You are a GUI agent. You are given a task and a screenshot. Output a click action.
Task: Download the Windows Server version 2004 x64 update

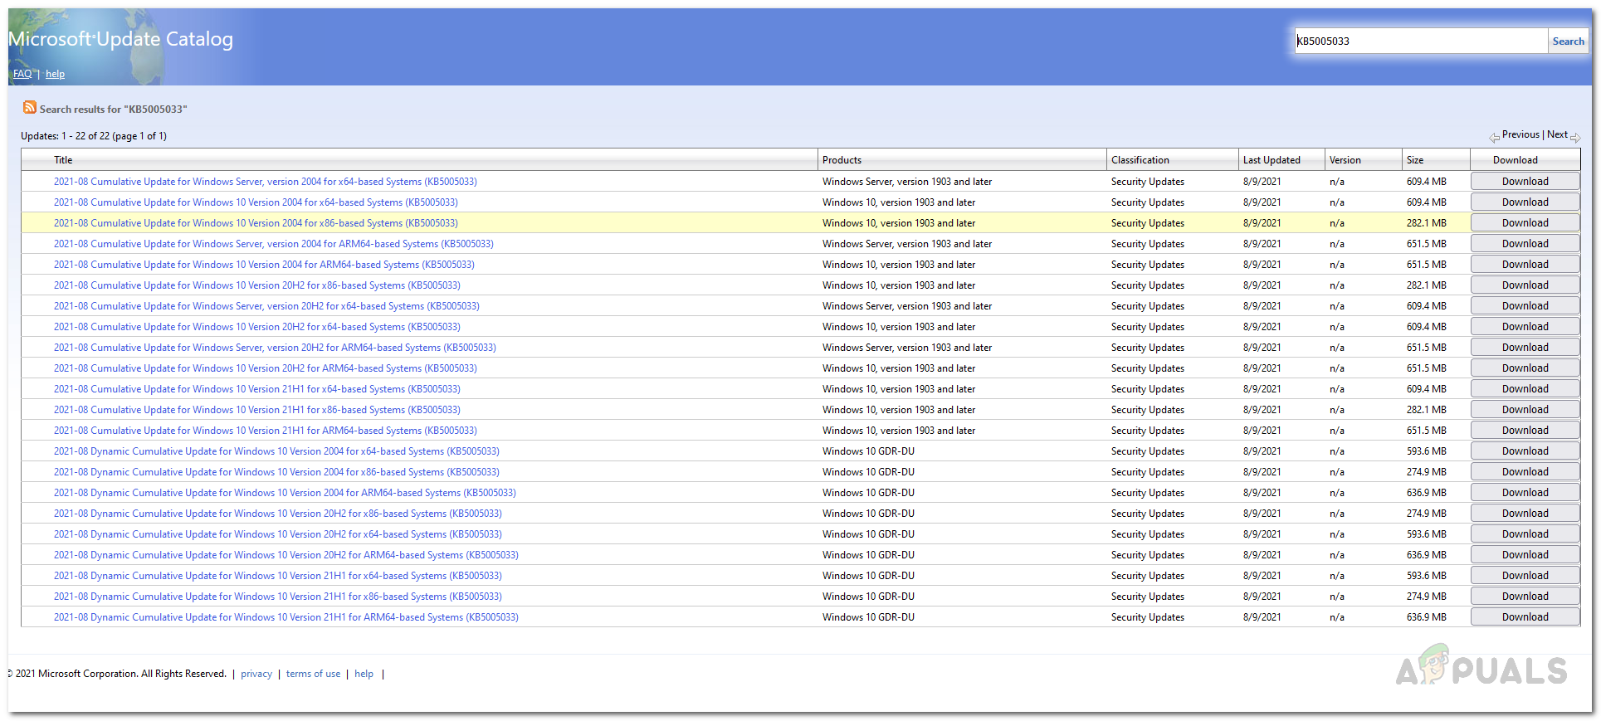point(1525,182)
